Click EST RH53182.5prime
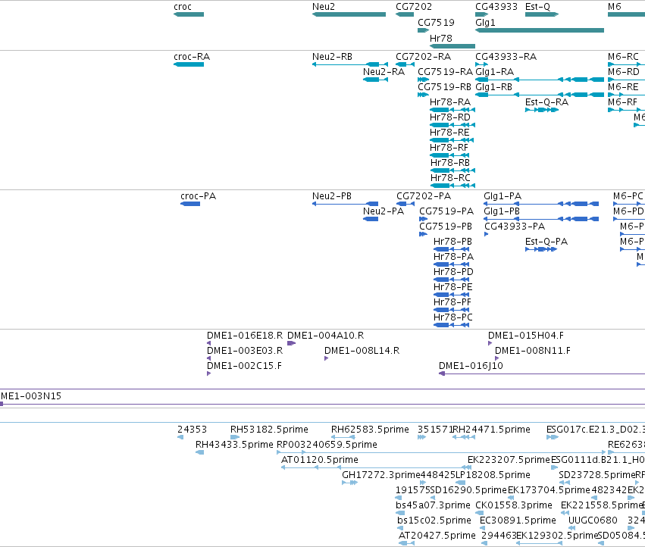645x547 pixels. [234, 437]
